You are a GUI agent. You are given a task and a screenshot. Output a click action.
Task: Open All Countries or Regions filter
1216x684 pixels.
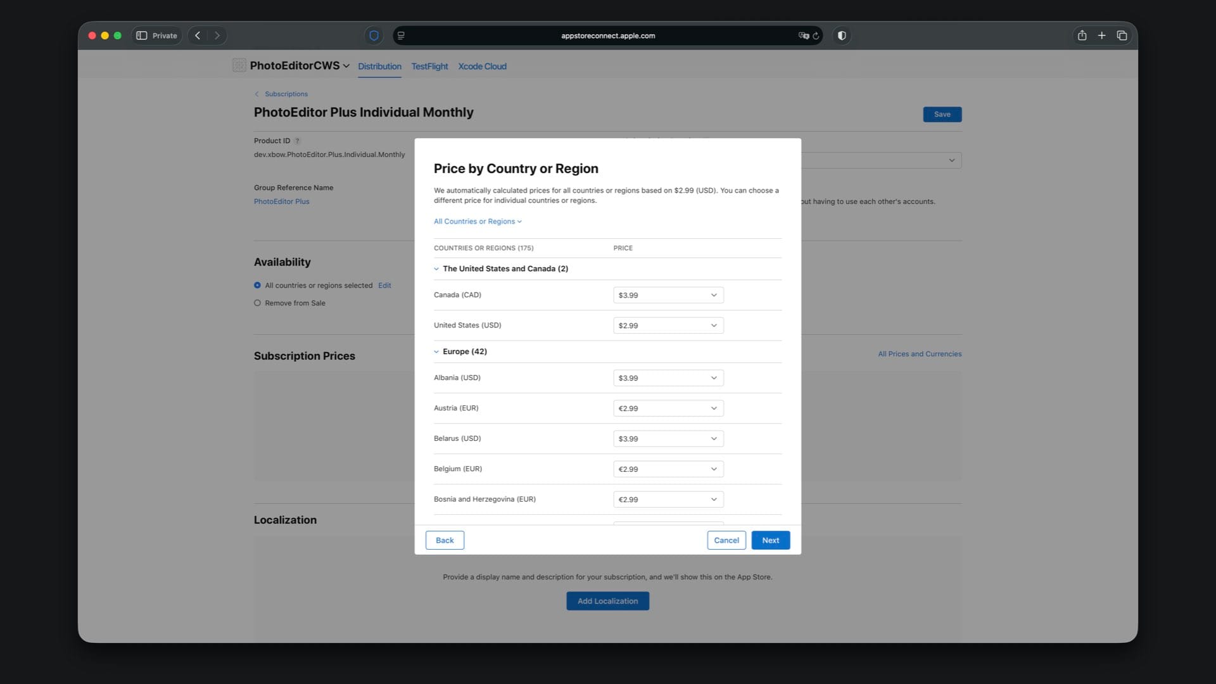pos(478,222)
